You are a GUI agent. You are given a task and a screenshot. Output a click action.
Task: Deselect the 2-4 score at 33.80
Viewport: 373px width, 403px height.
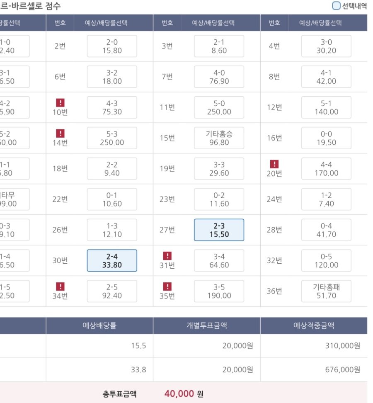tap(112, 261)
